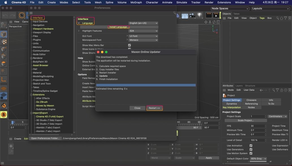Click the FPS value input field
This screenshot has width=292, height=166.
coord(258,126)
